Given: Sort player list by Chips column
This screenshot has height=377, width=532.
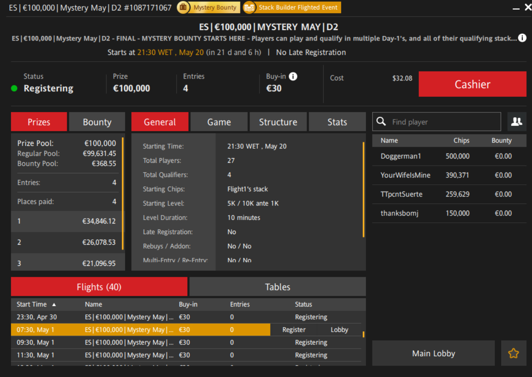Looking at the screenshot, I should (461, 141).
